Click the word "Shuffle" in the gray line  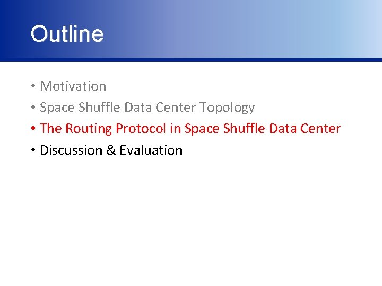(99, 107)
